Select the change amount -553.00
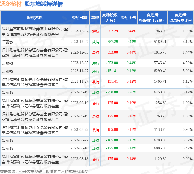This screenshot has height=174, width=194. [112, 63]
